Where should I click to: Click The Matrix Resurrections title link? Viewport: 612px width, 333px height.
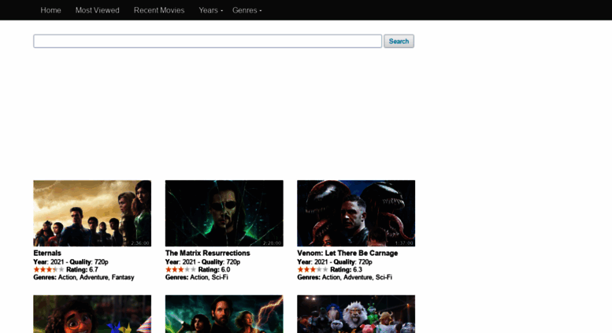point(208,253)
